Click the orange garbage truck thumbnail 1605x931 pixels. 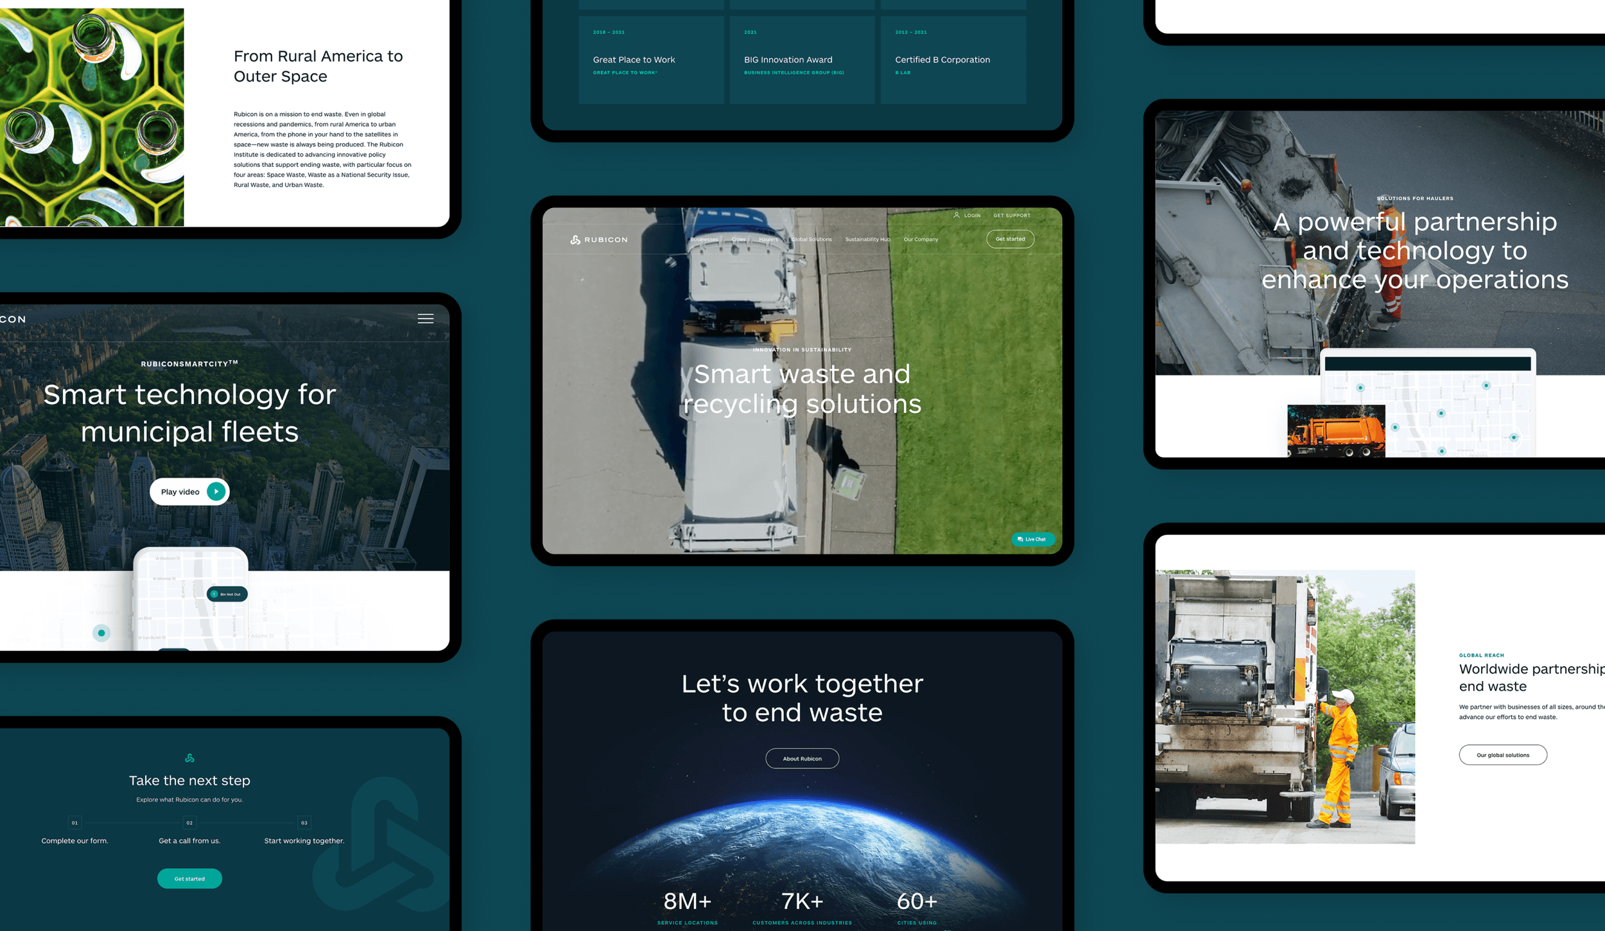1336,431
